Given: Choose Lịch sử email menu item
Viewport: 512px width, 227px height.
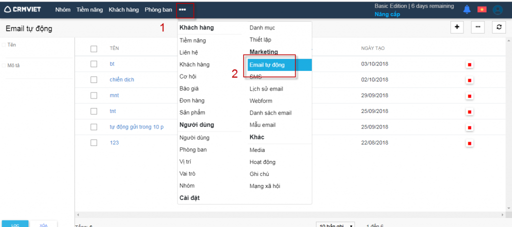Looking at the screenshot, I should point(266,89).
